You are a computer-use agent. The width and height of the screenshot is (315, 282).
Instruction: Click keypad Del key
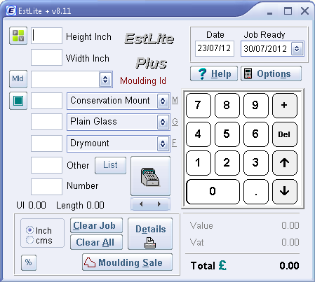(285, 134)
